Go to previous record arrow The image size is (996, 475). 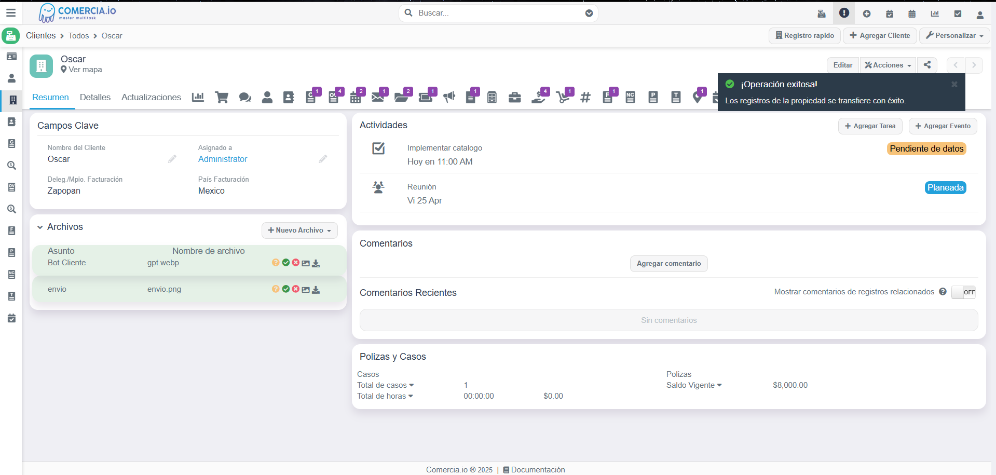956,65
